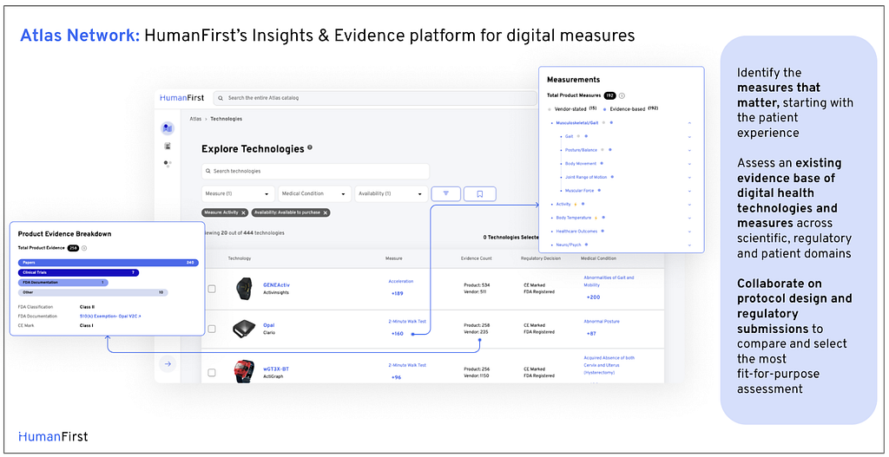This screenshot has height=457, width=889.
Task: Click the GENEActiv watch thumbnail
Action: 243,289
